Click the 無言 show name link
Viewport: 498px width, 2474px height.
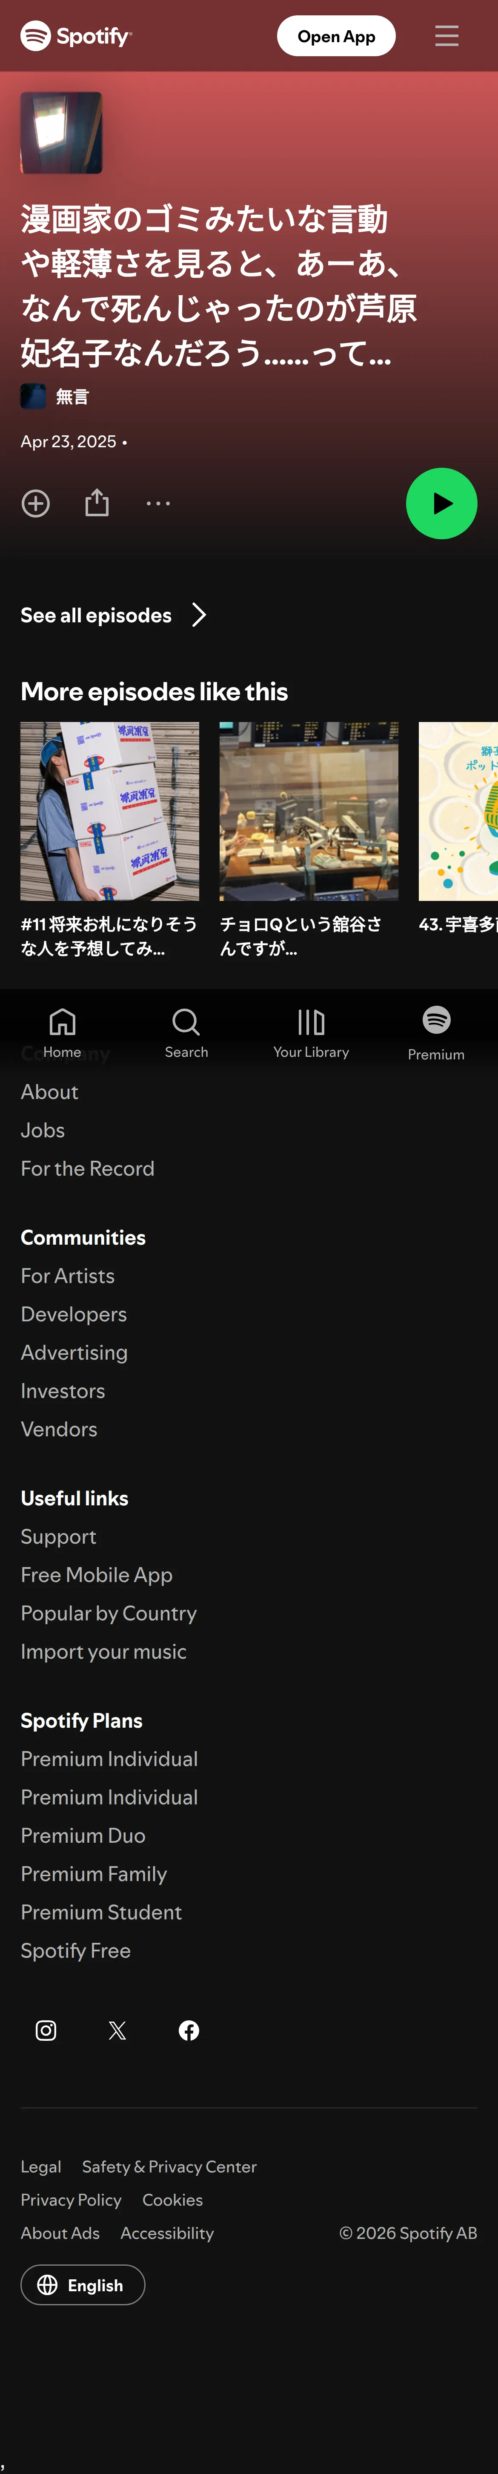pyautogui.click(x=72, y=396)
